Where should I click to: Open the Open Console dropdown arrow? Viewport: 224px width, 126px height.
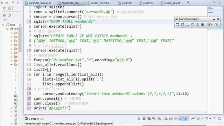tap(210, 119)
